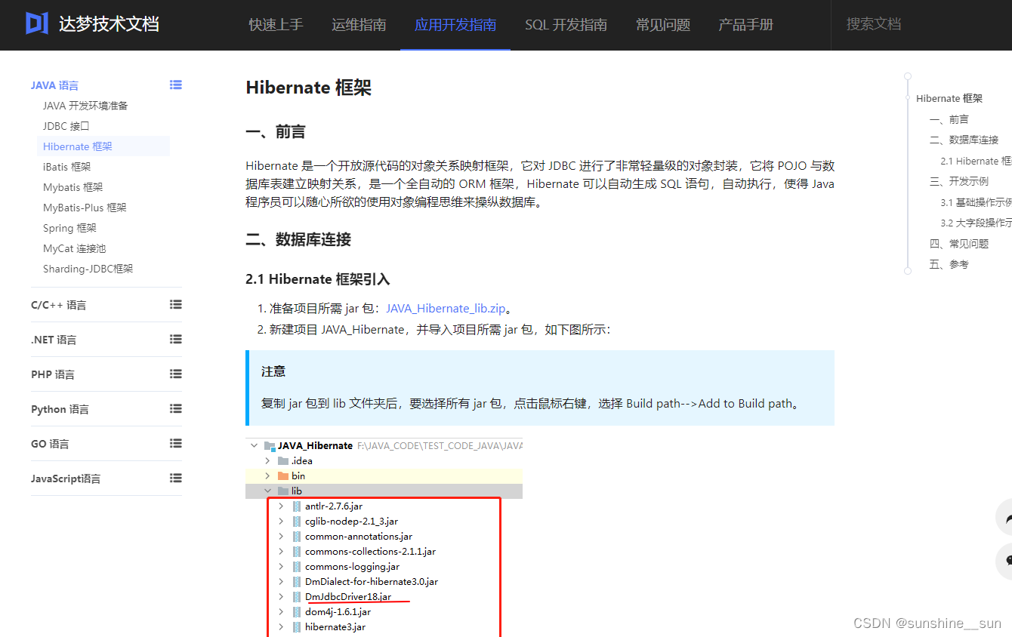Expand the PHP 语言 list icon

coord(176,374)
